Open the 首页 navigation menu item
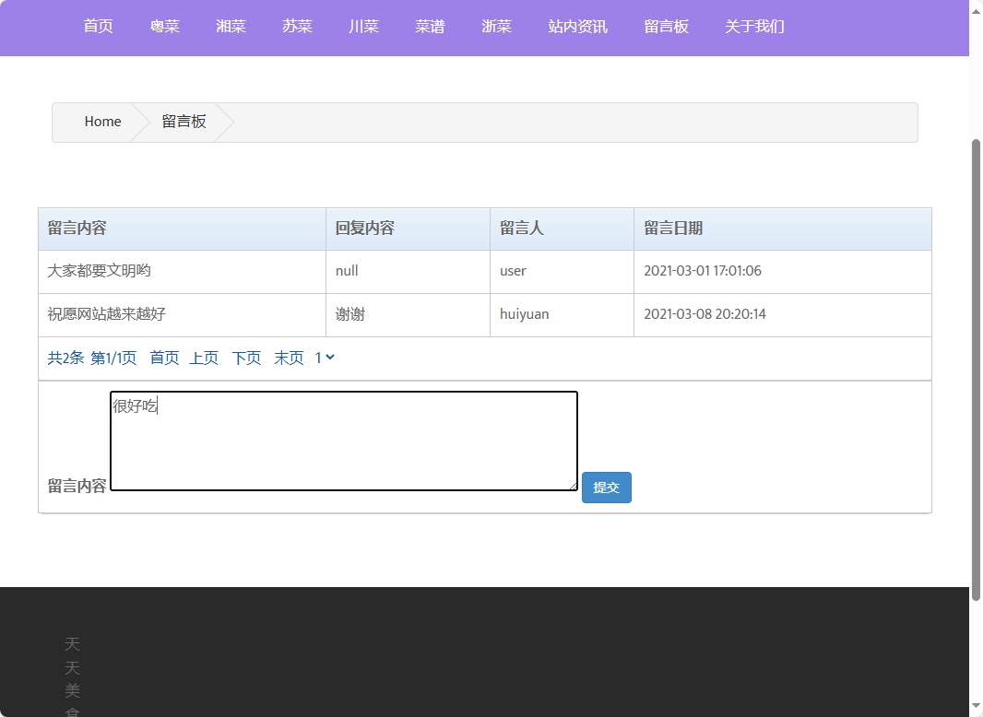Screen dimensions: 983x717 click(x=98, y=27)
